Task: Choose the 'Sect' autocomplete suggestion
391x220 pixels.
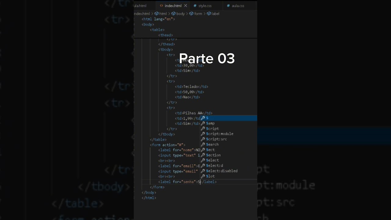Action: click(x=228, y=150)
